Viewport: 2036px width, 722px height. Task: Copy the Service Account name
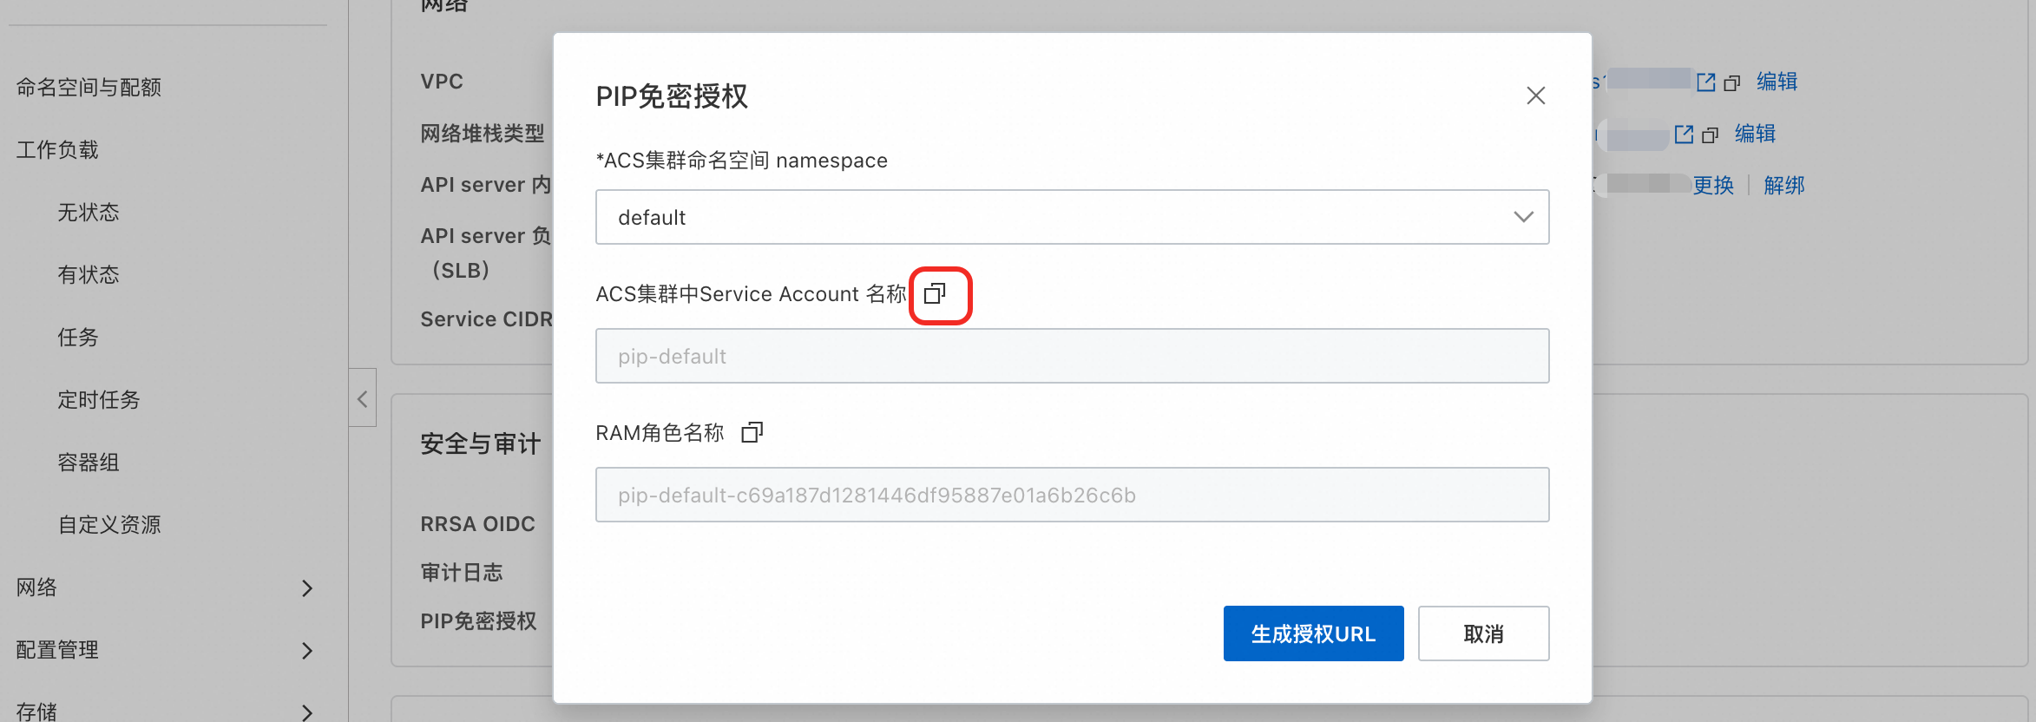935,294
